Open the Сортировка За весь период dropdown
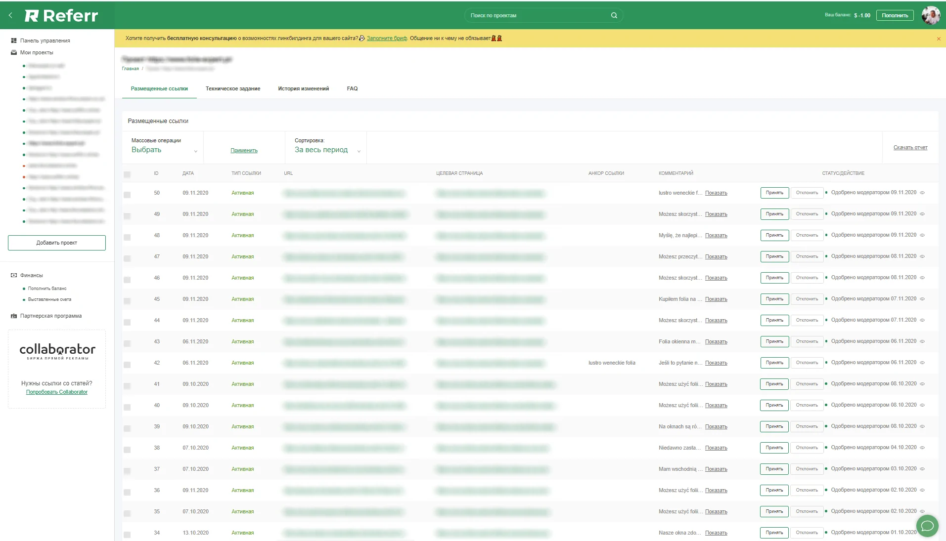Viewport: 946px width, 541px height. (326, 150)
